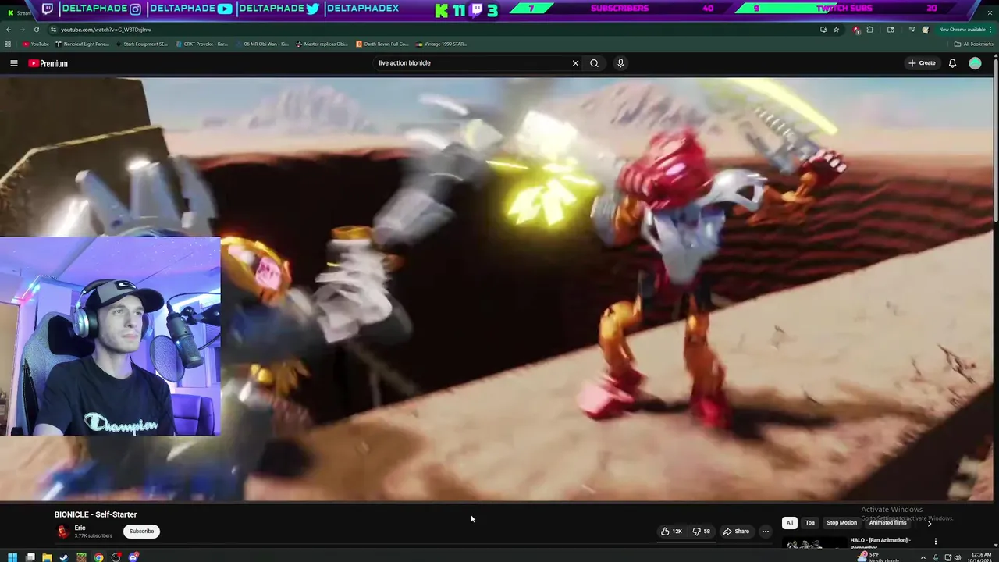Click the Create button

[x=922, y=63]
